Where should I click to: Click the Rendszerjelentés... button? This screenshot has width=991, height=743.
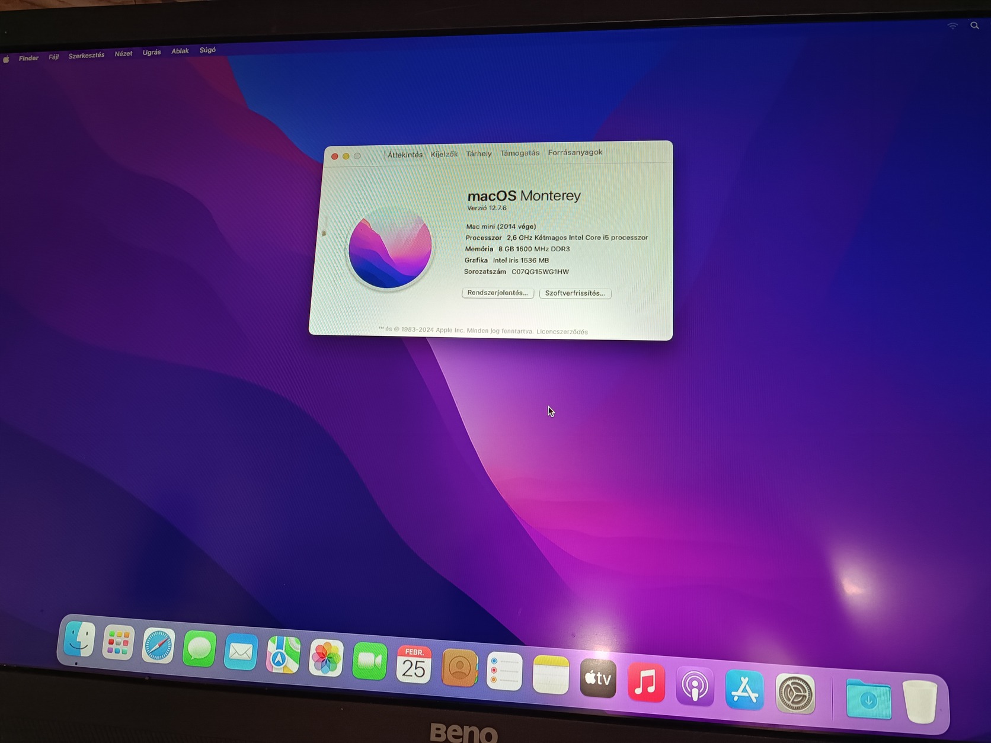pyautogui.click(x=498, y=293)
